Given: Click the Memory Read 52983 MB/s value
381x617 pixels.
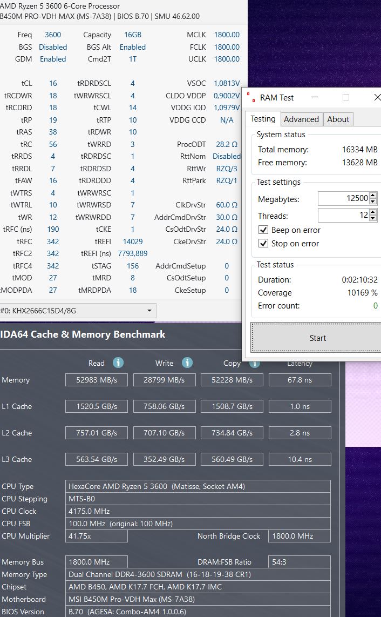Looking at the screenshot, I should pyautogui.click(x=97, y=380).
